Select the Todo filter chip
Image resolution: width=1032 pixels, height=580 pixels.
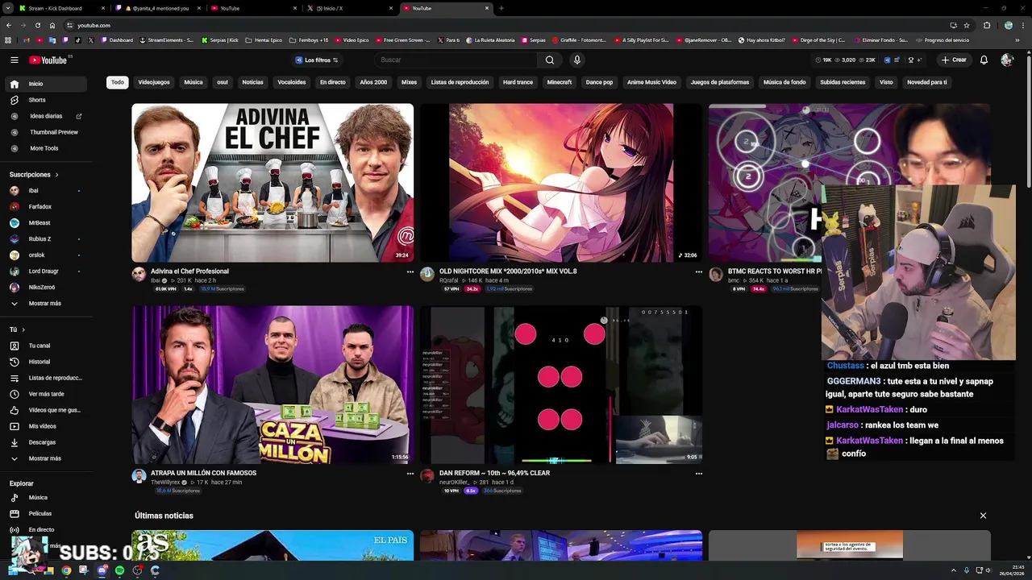point(118,82)
